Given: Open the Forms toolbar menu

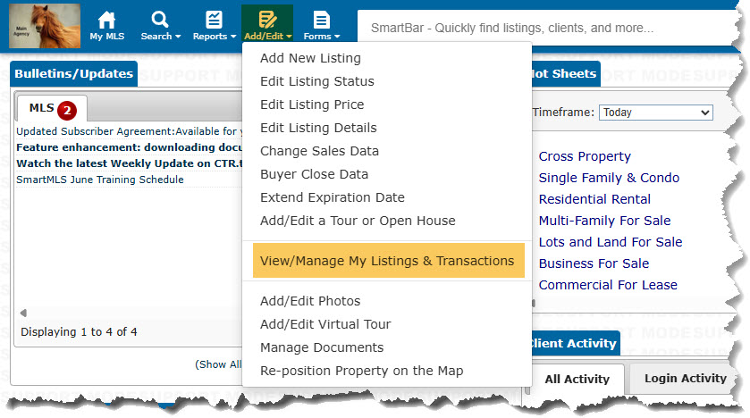Looking at the screenshot, I should coord(322,26).
